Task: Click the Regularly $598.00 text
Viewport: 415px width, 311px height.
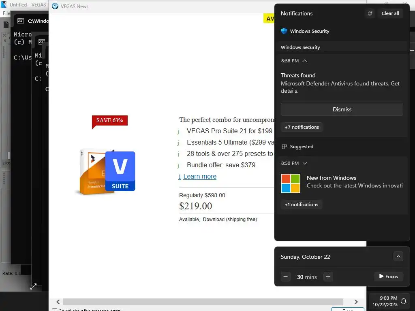Action: 202,195
